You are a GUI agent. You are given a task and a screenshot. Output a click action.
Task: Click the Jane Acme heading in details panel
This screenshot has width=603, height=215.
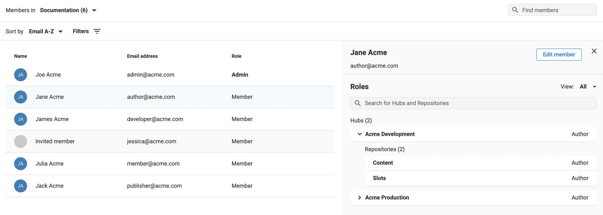(369, 53)
